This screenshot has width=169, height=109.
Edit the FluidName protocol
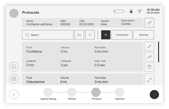(149, 57)
